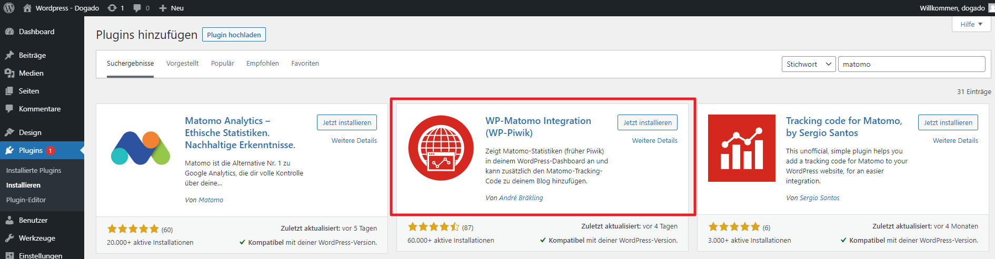Install Tracking code for Matomo plugin

coord(948,122)
